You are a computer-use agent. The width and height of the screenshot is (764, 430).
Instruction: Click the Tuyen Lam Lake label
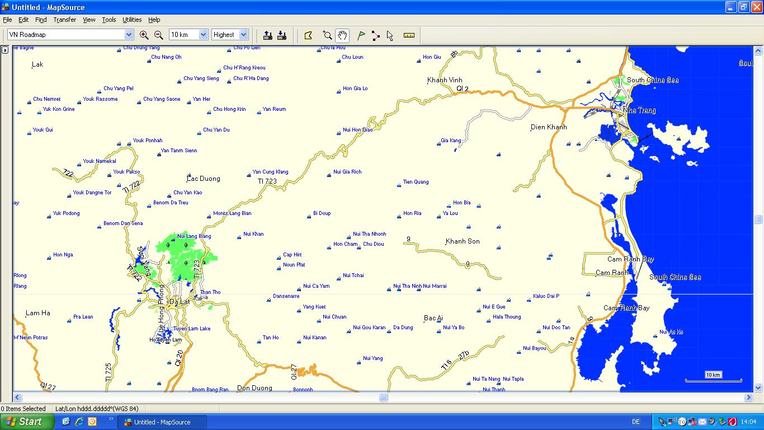tap(192, 329)
